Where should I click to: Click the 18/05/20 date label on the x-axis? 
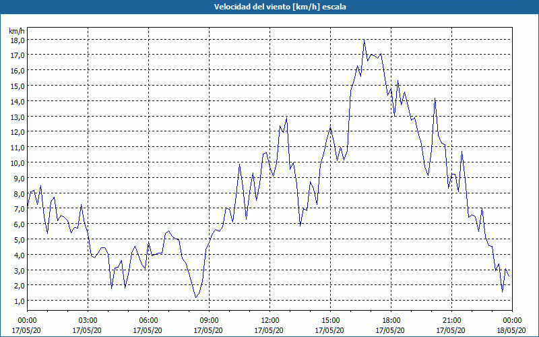click(x=511, y=330)
